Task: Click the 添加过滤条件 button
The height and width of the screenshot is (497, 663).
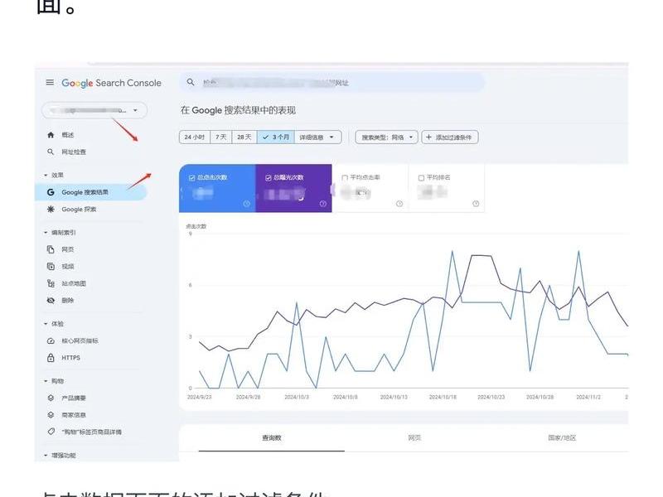Action: point(450,138)
